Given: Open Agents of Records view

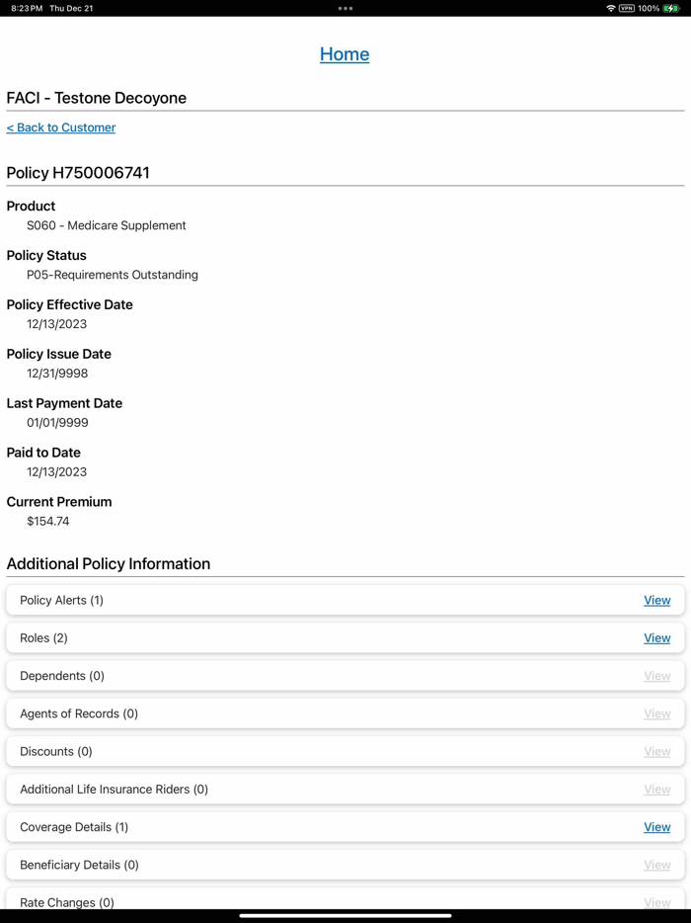Looking at the screenshot, I should click(x=657, y=713).
